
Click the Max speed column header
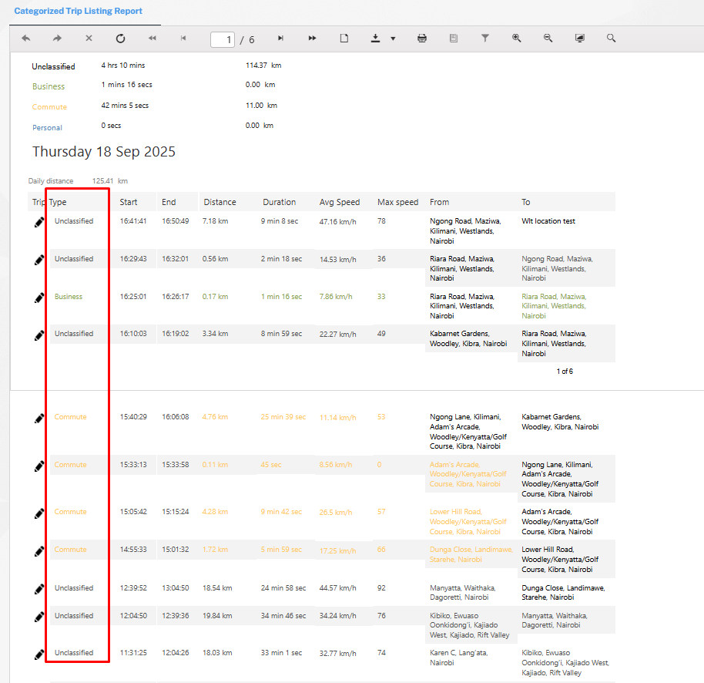[x=397, y=202]
